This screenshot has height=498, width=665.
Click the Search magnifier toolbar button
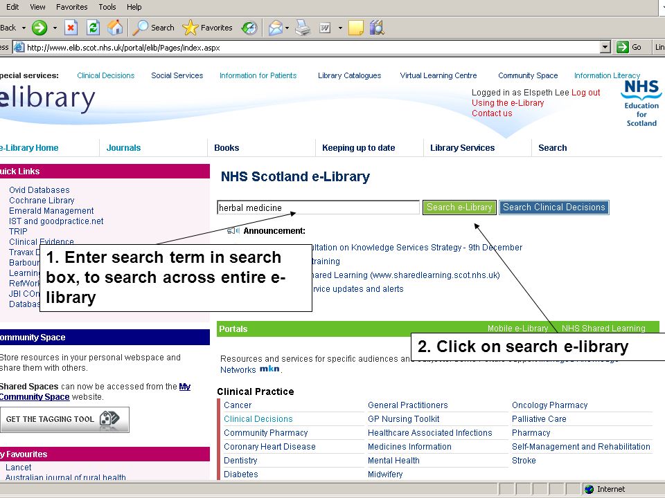(154, 28)
